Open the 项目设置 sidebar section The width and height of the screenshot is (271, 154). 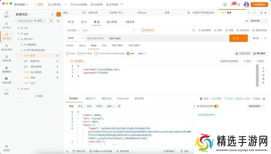[x=6, y=80]
